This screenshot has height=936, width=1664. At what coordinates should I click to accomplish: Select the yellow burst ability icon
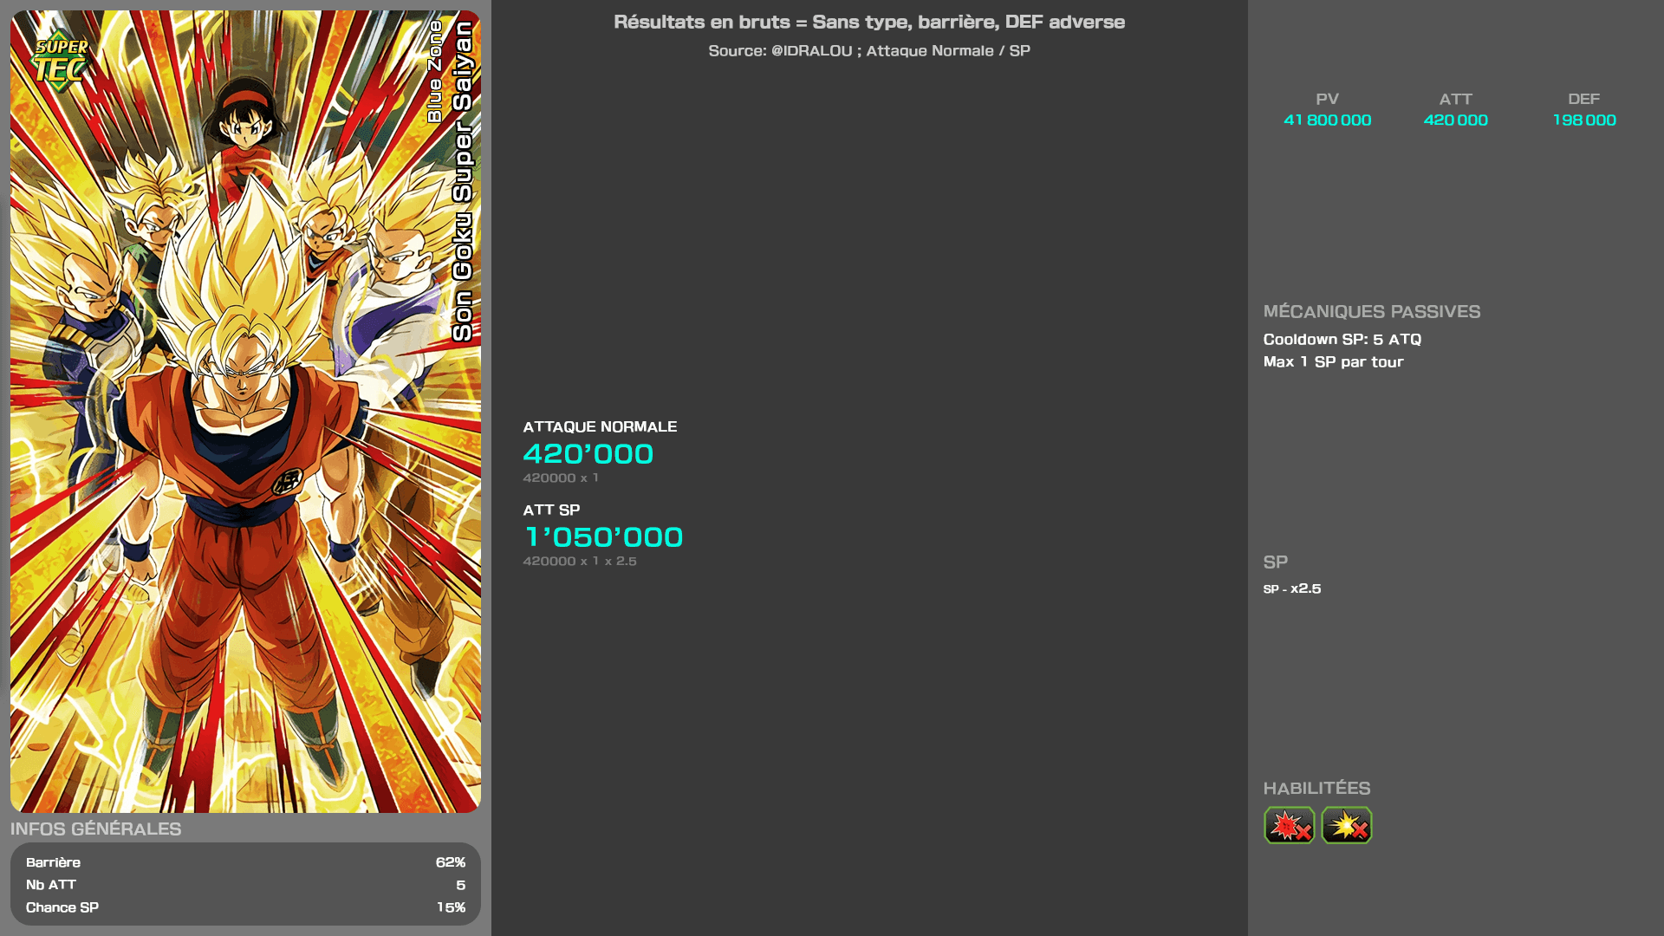[x=1347, y=825]
